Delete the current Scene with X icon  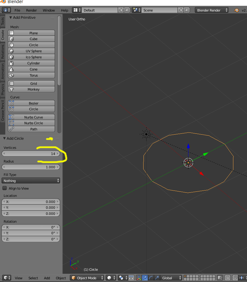(187, 10)
